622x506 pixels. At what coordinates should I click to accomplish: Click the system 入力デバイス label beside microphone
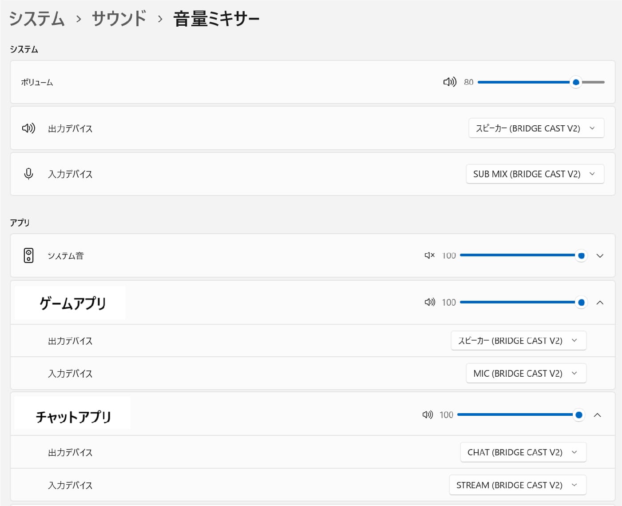(x=70, y=174)
